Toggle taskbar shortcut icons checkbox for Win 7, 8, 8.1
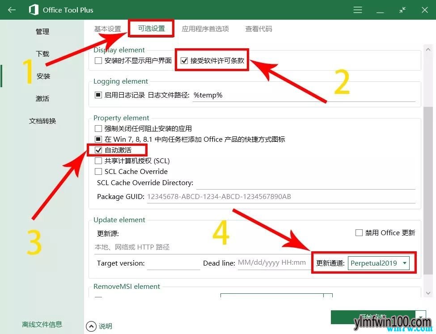 98,139
